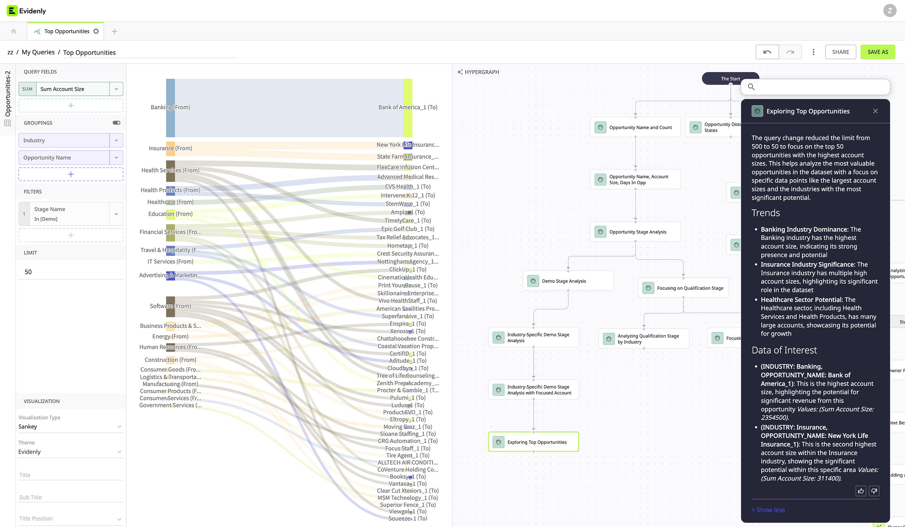Open the Visualization Type Sankey dropdown

tap(71, 427)
